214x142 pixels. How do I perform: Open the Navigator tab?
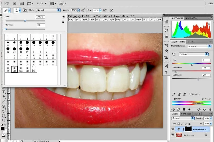191,18
